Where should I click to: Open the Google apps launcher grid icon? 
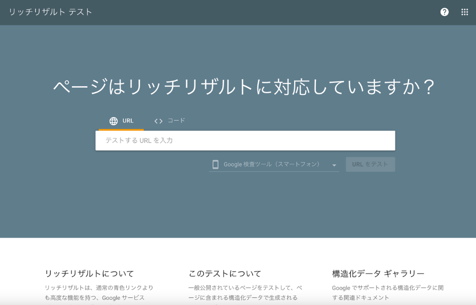click(464, 12)
